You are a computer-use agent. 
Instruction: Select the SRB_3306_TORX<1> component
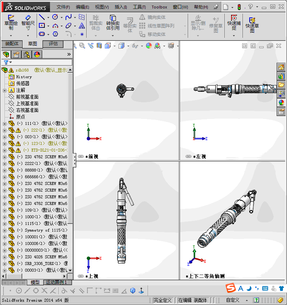click(x=43, y=263)
